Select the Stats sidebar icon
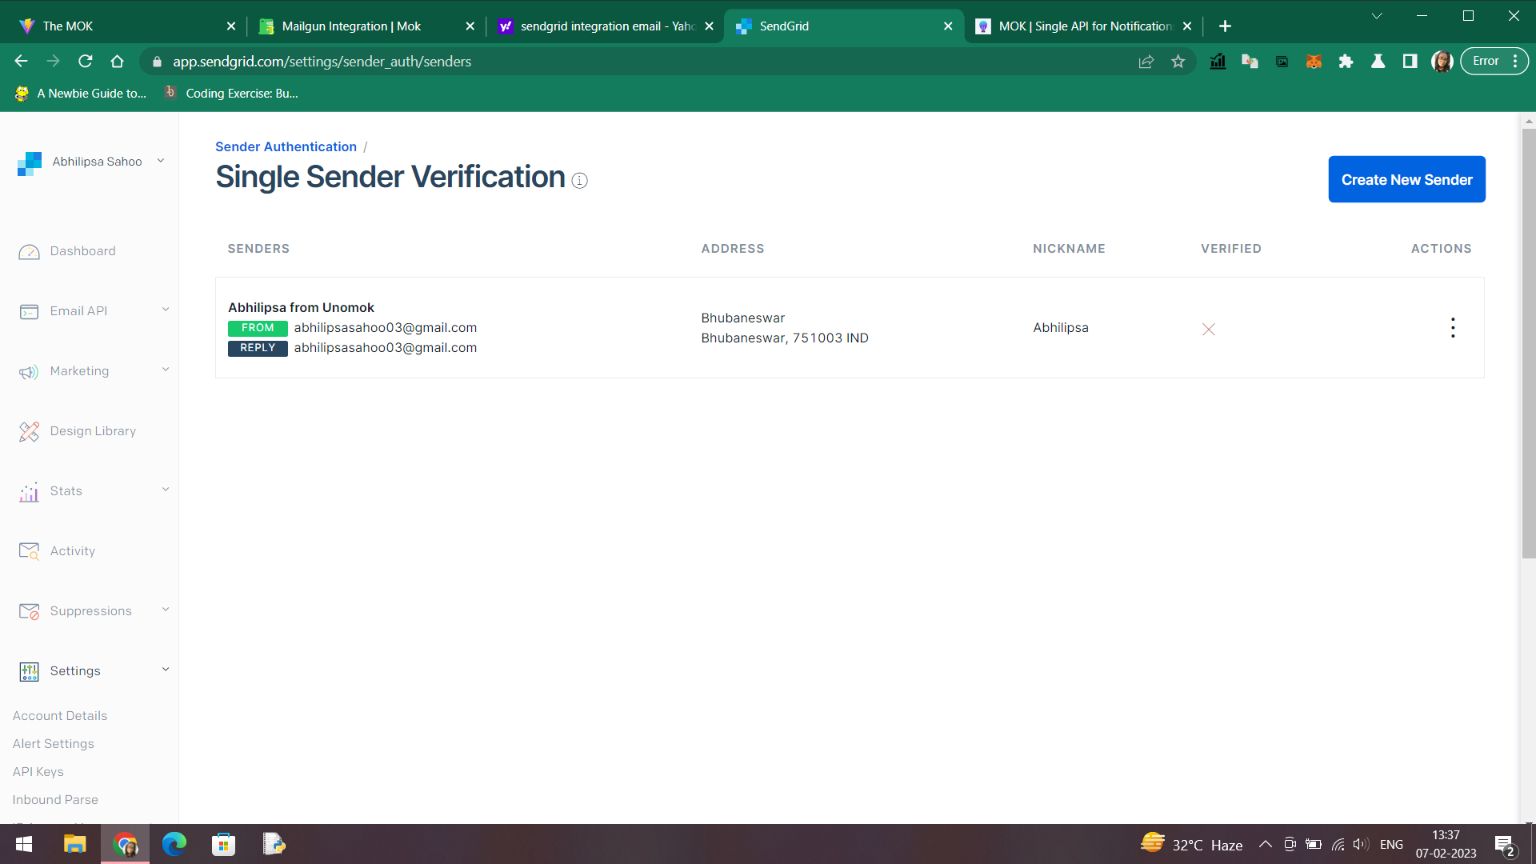1536x864 pixels. click(x=30, y=491)
